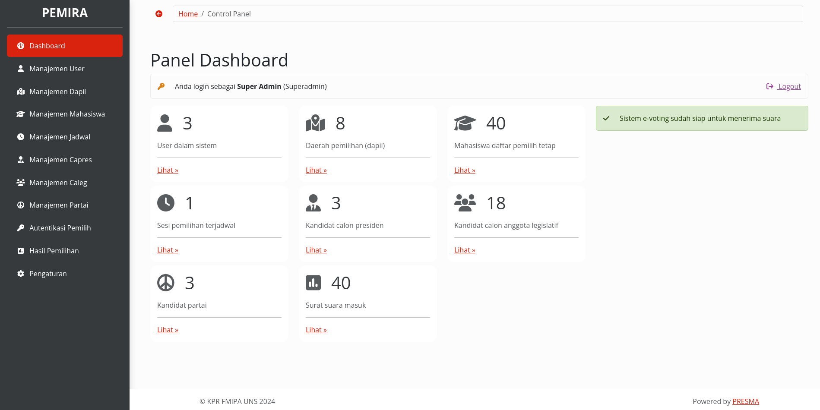Select Autentikasi Pemilih in sidebar

click(60, 228)
